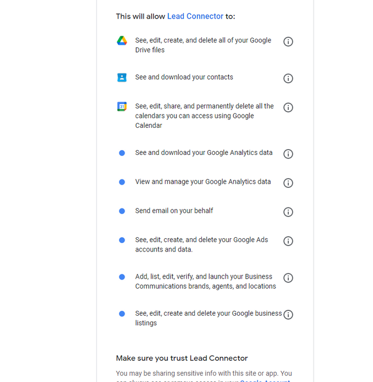Open the Lead Connector link
The image size is (373, 382).
195,16
